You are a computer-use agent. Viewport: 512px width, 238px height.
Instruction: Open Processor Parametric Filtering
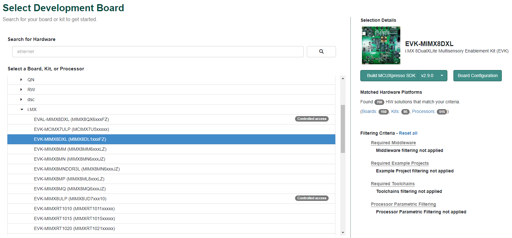403,204
